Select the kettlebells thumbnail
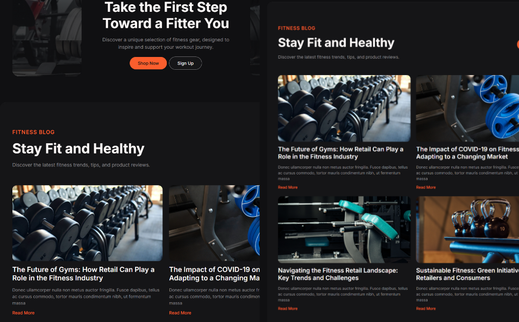The image size is (519, 322). (467, 230)
